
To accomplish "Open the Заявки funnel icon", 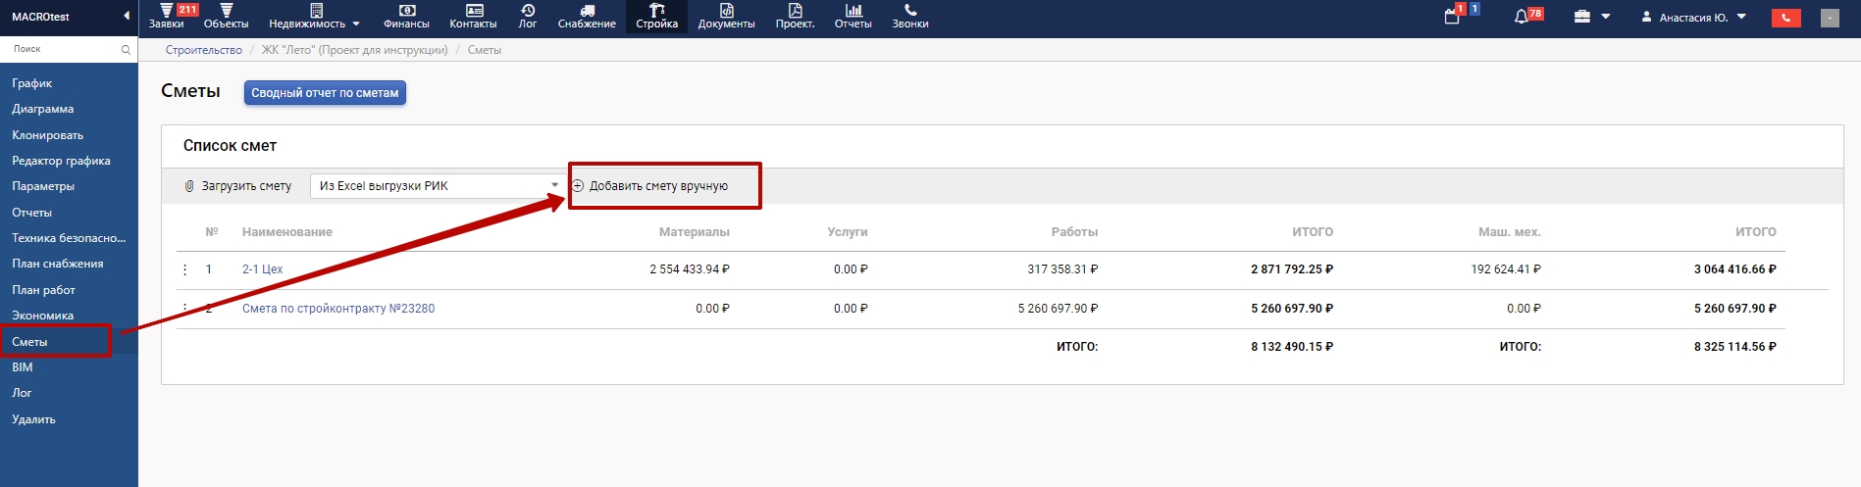I will click(x=166, y=11).
